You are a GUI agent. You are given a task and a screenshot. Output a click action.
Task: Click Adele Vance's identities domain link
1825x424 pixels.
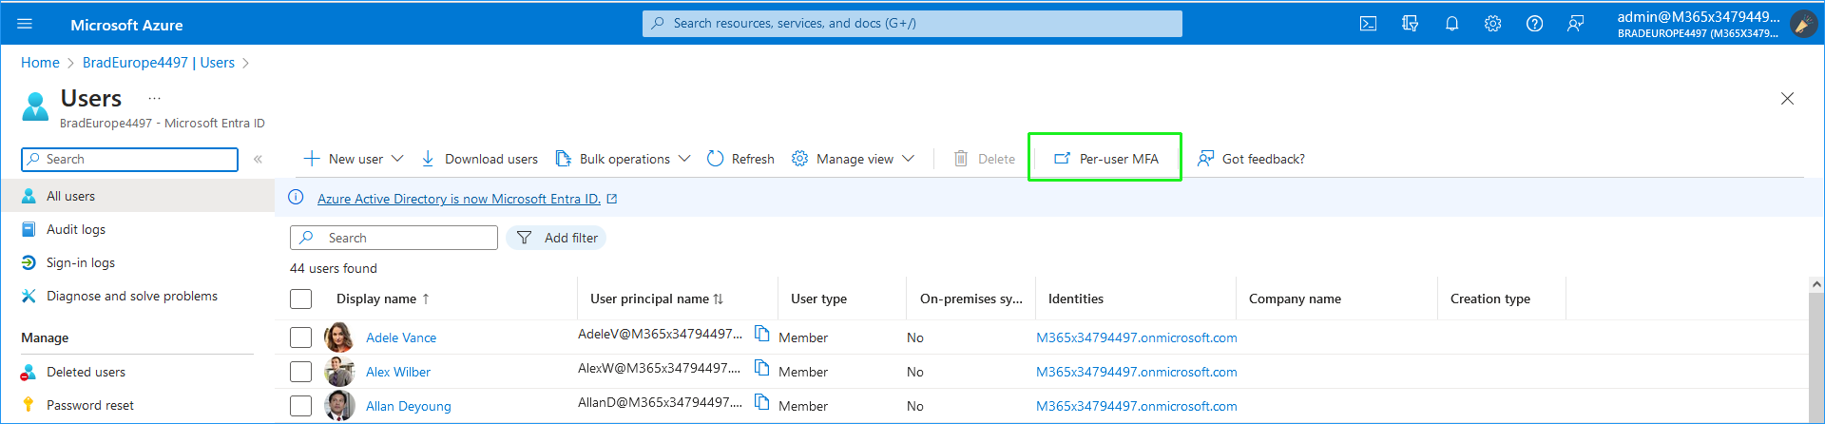point(1137,337)
